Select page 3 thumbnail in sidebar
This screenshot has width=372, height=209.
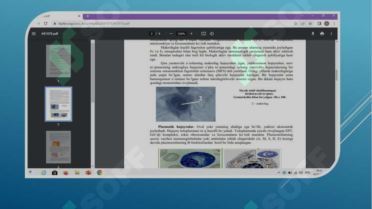tap(58, 147)
